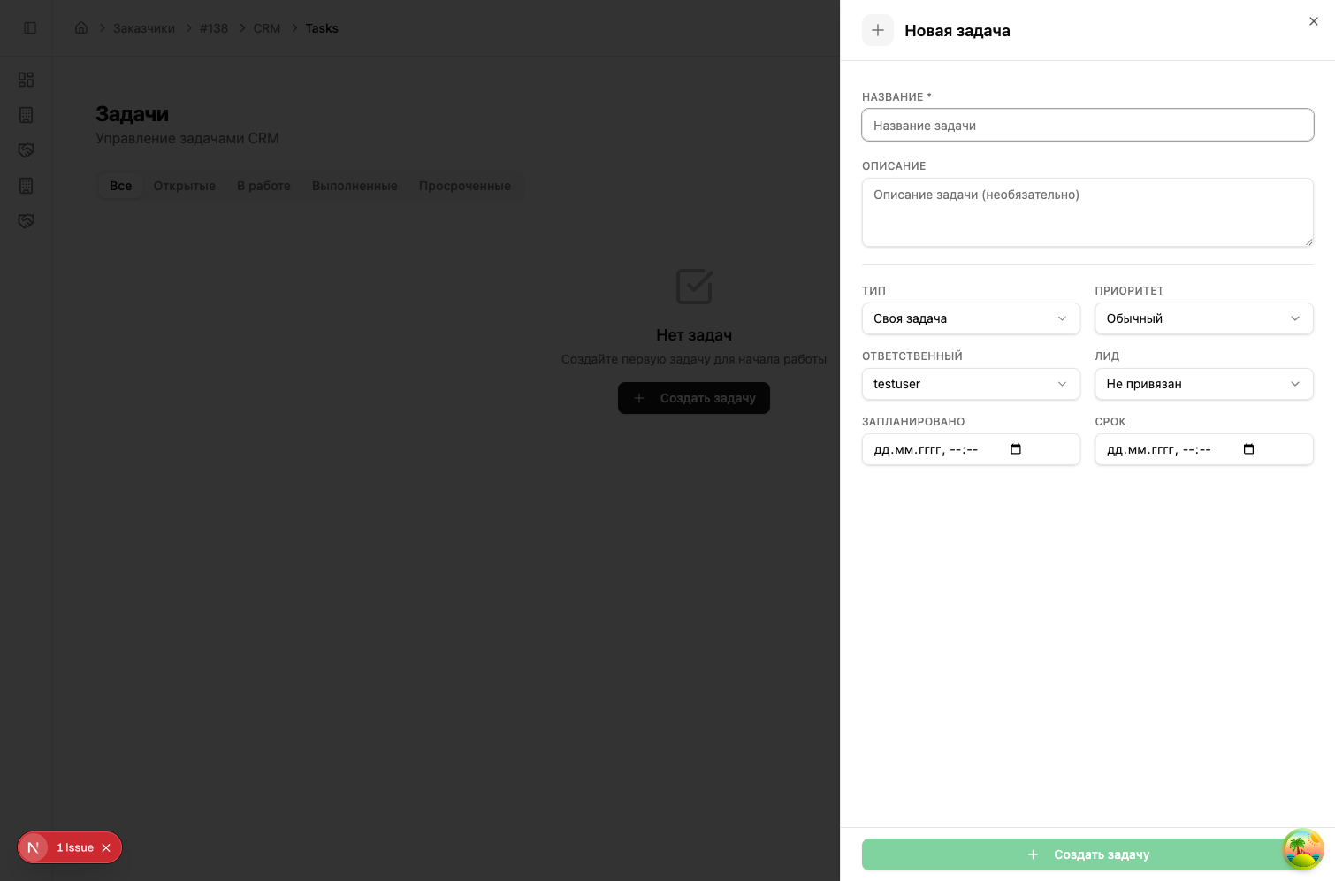
Task: Dismiss the 1 Issue badge
Action: pos(106,847)
